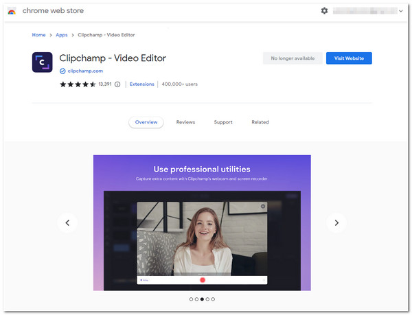The image size is (412, 315).
Task: Click the 400,000+ users text
Action: [179, 84]
